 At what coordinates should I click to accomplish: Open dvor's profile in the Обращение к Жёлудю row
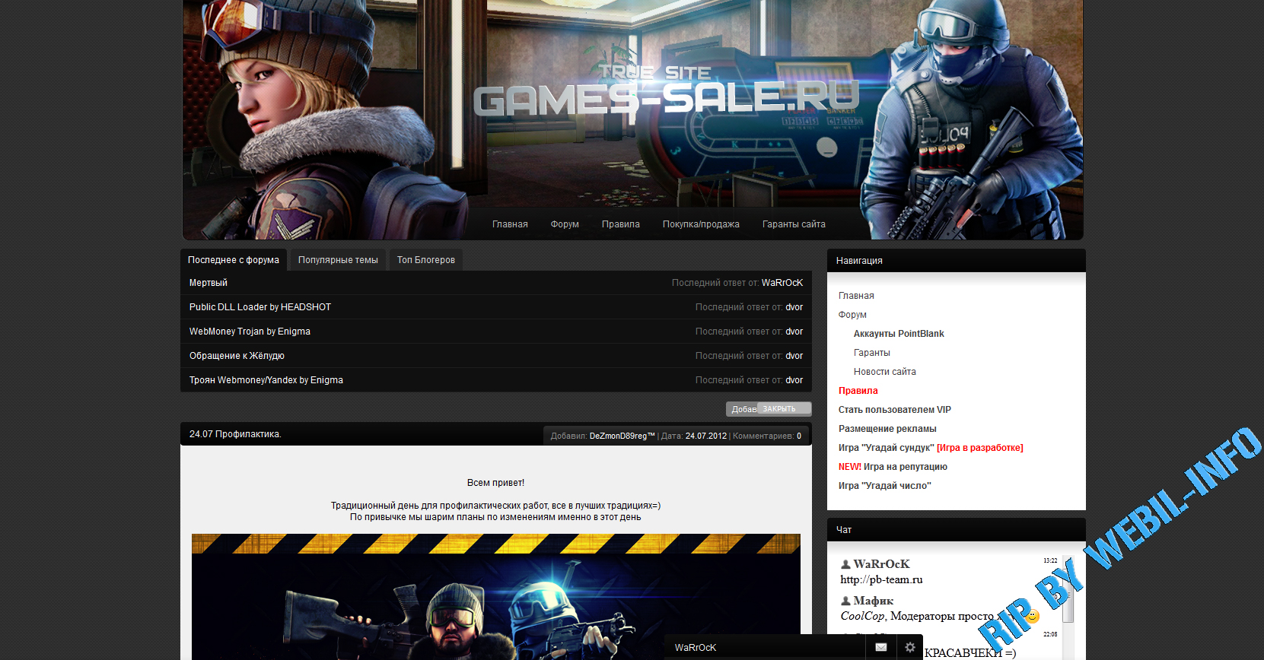tap(794, 356)
